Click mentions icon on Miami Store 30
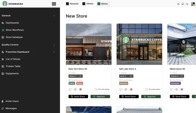 [x=176, y=89]
